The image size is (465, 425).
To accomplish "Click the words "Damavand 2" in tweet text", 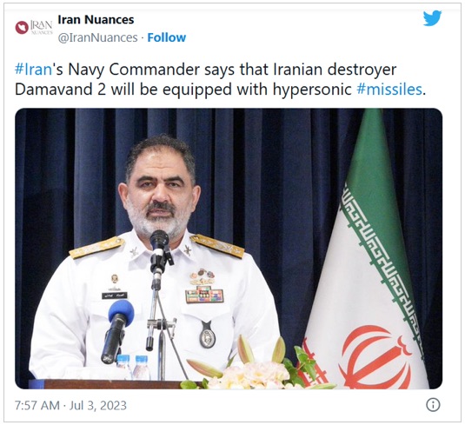I will coord(60,90).
